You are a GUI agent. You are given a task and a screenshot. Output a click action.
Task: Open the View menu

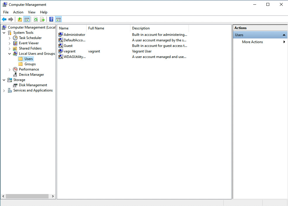[x=32, y=12]
